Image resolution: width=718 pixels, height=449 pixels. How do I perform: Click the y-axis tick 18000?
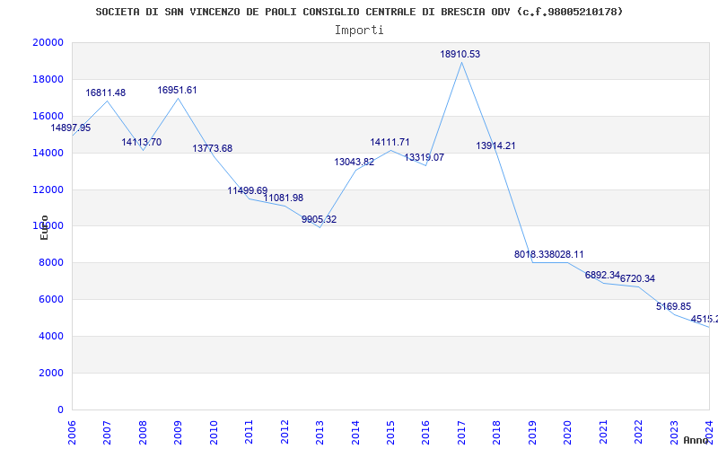pyautogui.click(x=48, y=79)
